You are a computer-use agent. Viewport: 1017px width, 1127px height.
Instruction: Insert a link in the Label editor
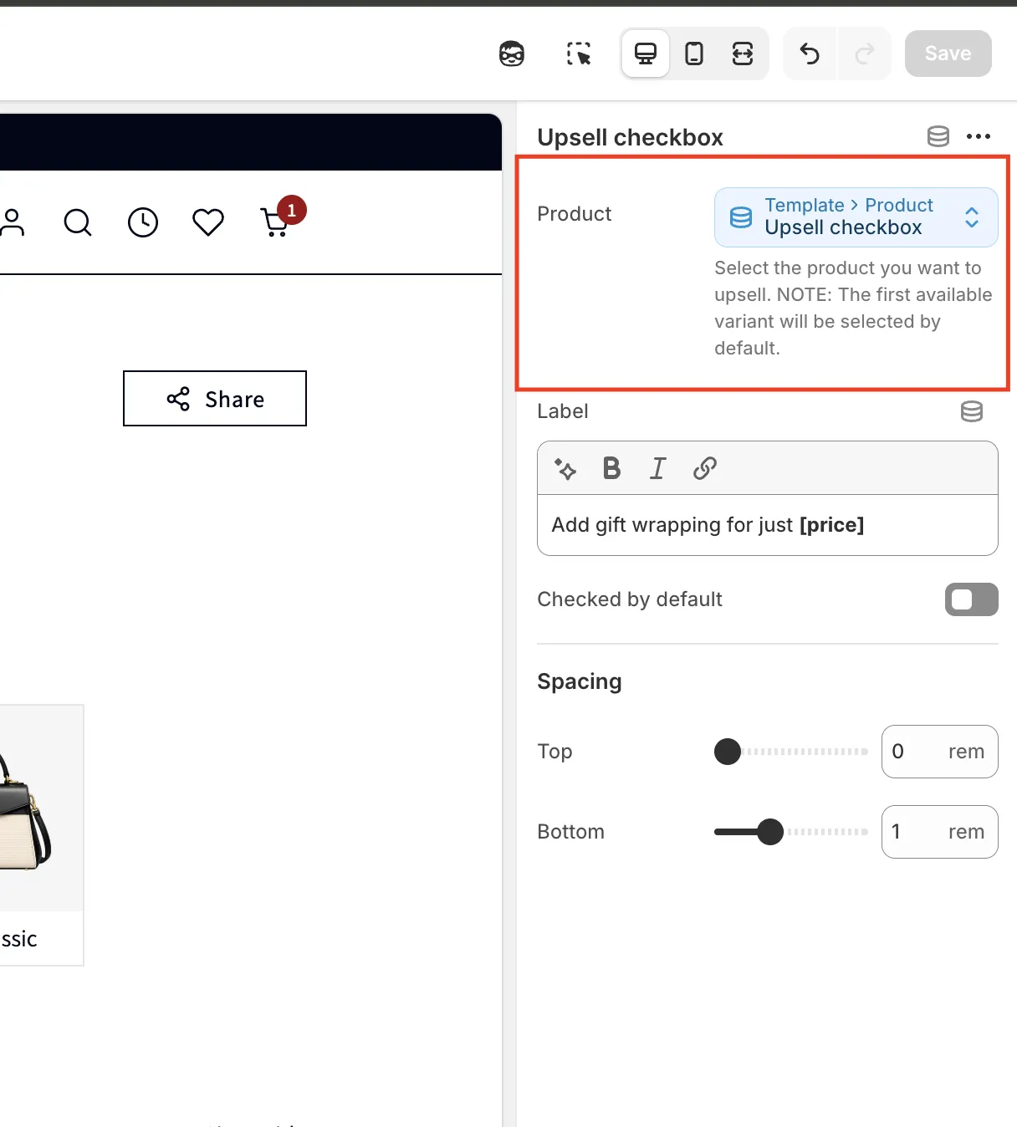point(705,469)
